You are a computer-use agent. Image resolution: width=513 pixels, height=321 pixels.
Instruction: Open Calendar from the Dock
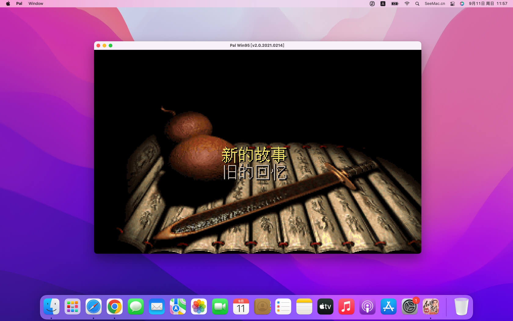[241, 307]
